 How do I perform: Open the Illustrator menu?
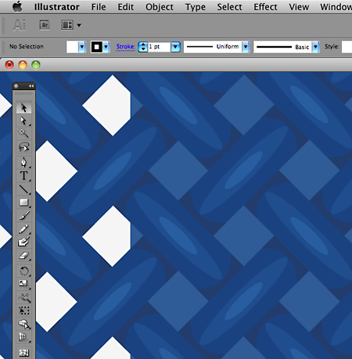[x=57, y=7]
